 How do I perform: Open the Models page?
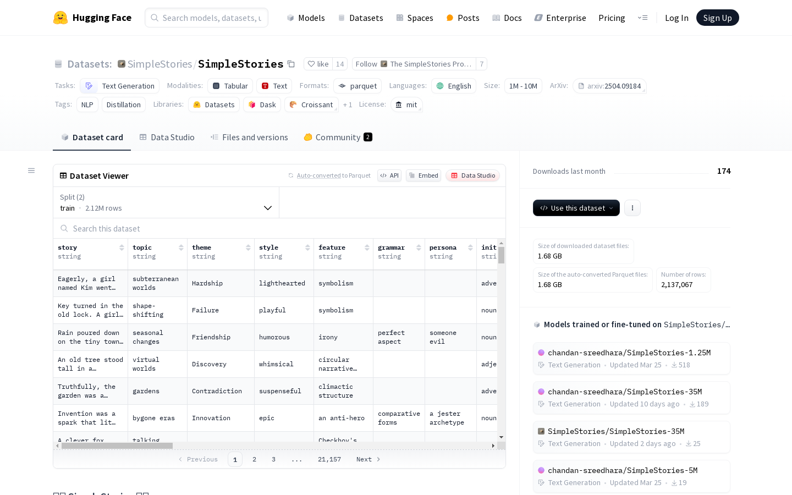pos(306,18)
